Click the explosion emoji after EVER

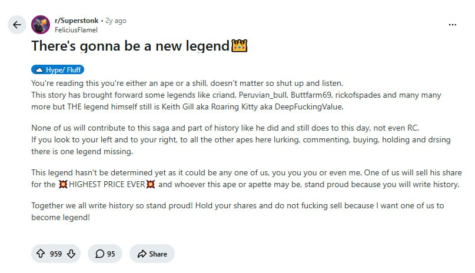pyautogui.click(x=151, y=184)
